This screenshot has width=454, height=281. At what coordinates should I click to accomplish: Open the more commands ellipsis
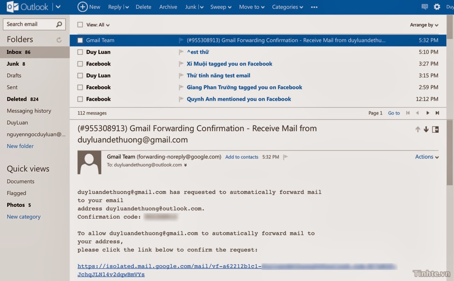(314, 7)
